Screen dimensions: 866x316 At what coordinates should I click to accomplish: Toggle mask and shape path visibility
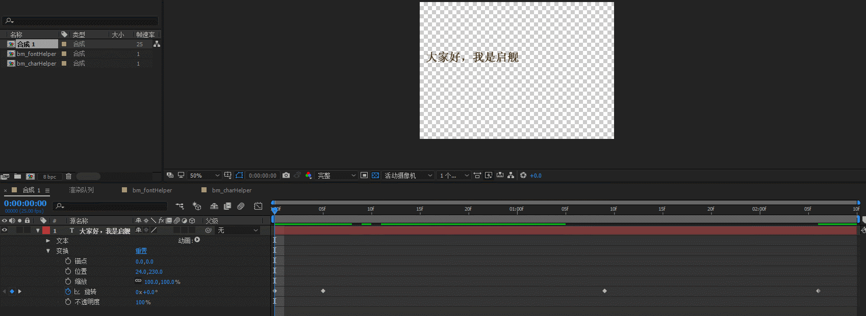pyautogui.click(x=239, y=175)
